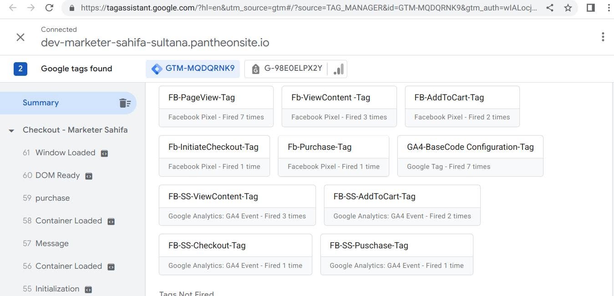The image size is (614, 296).
Task: Click the Checkout - Marketer Sahifa page title
Action: pos(75,130)
